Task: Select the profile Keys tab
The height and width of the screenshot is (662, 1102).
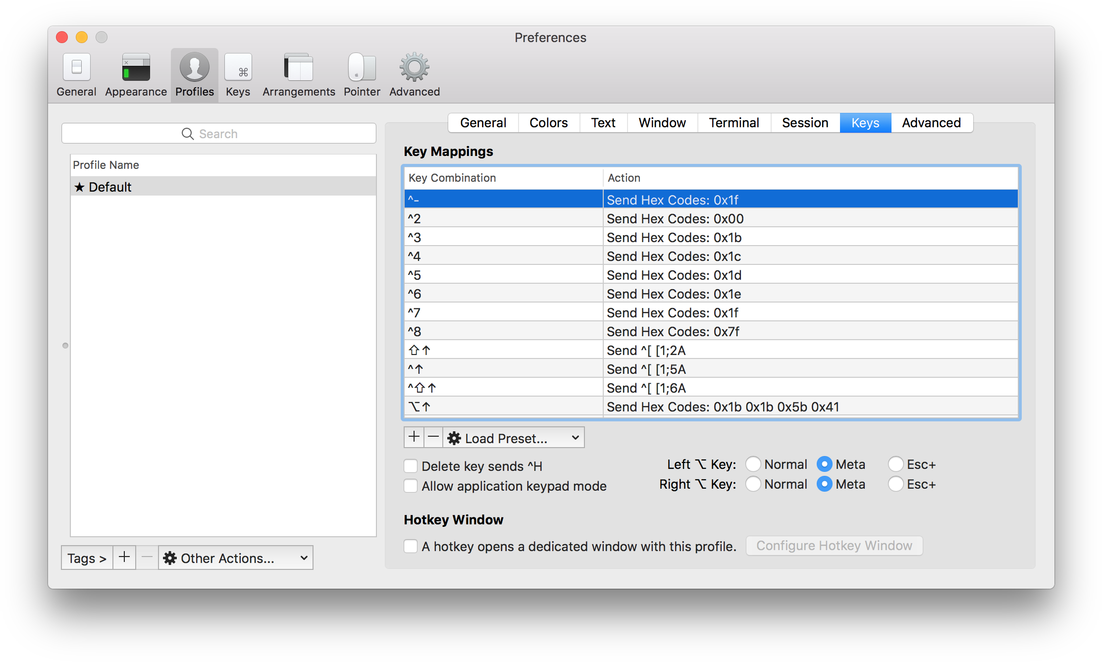Action: pyautogui.click(x=865, y=123)
